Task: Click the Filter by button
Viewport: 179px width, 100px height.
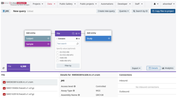Action: 68,66
